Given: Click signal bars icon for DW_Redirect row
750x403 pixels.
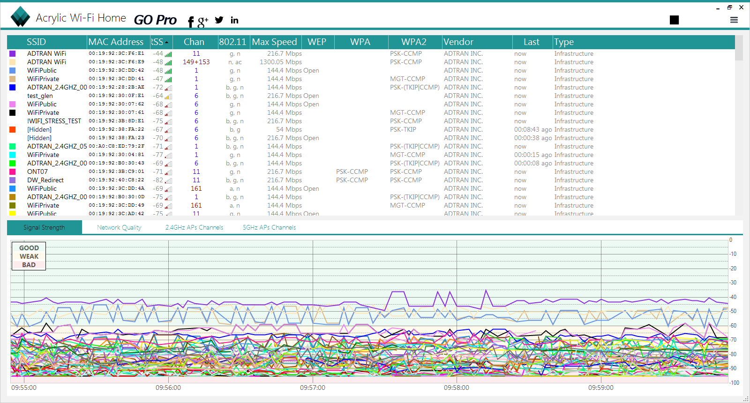Looking at the screenshot, I should [x=168, y=180].
